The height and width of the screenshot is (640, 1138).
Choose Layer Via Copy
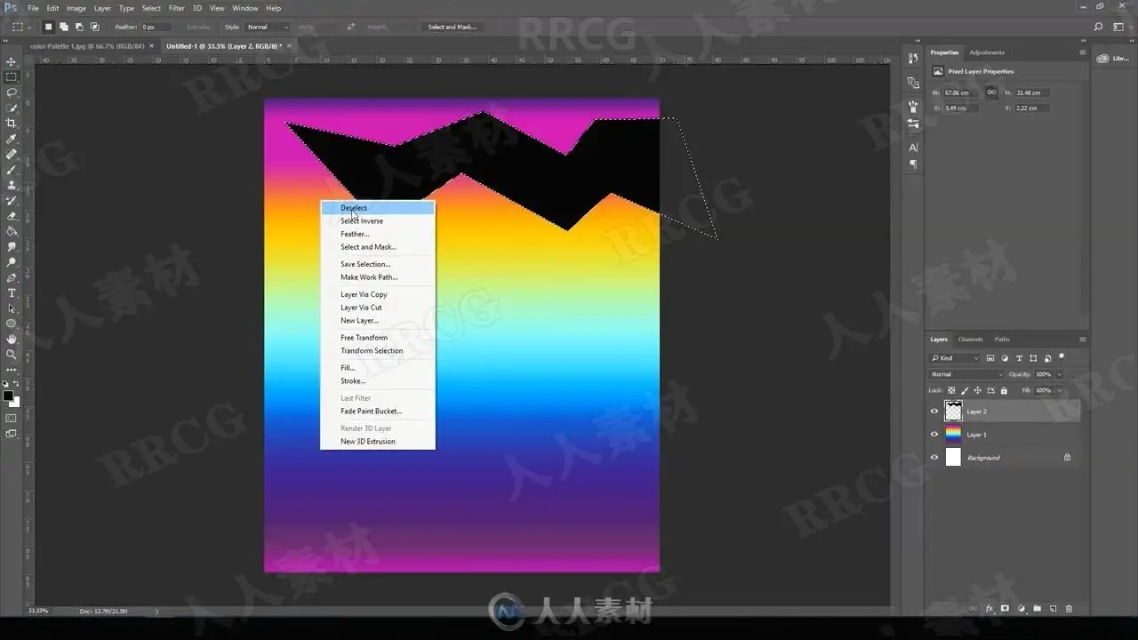(378, 294)
